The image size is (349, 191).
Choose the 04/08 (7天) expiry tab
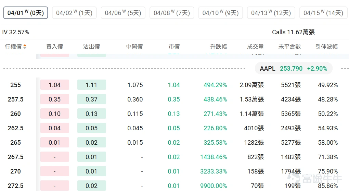[172, 13]
